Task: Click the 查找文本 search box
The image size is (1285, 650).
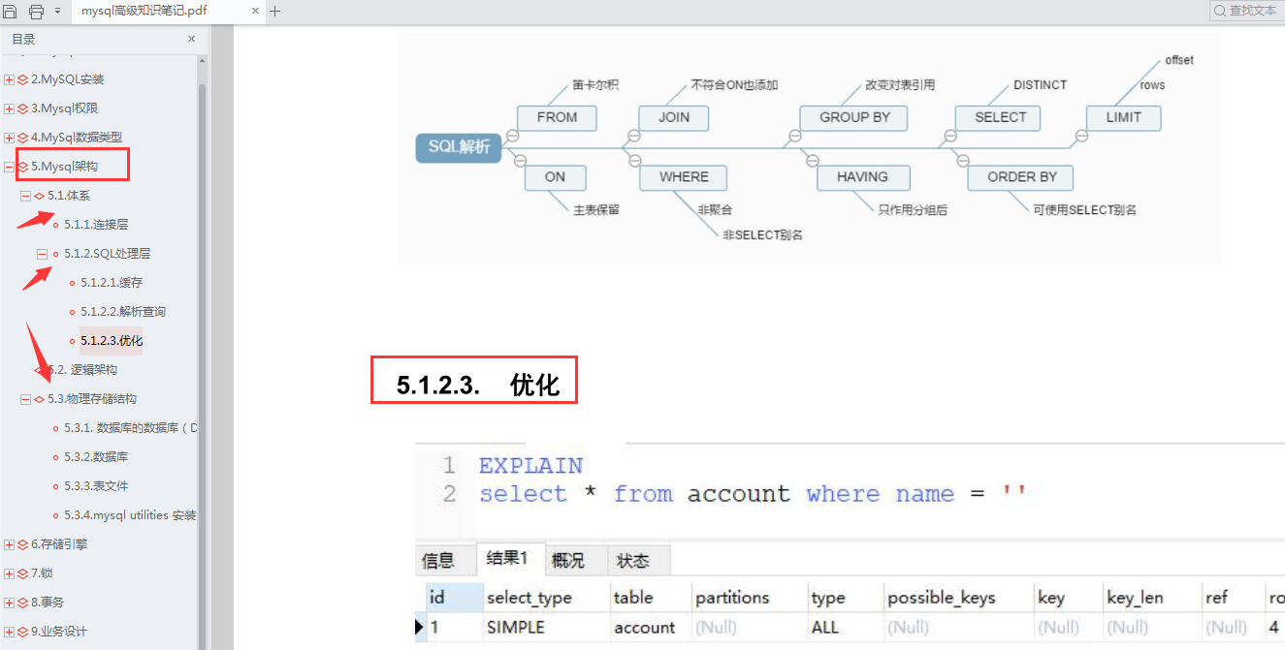Action: coord(1246,11)
